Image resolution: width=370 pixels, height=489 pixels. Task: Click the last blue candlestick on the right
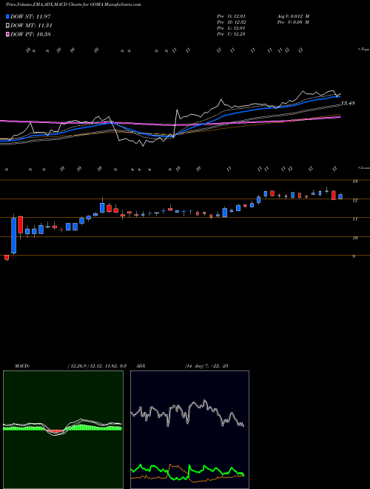pos(340,196)
